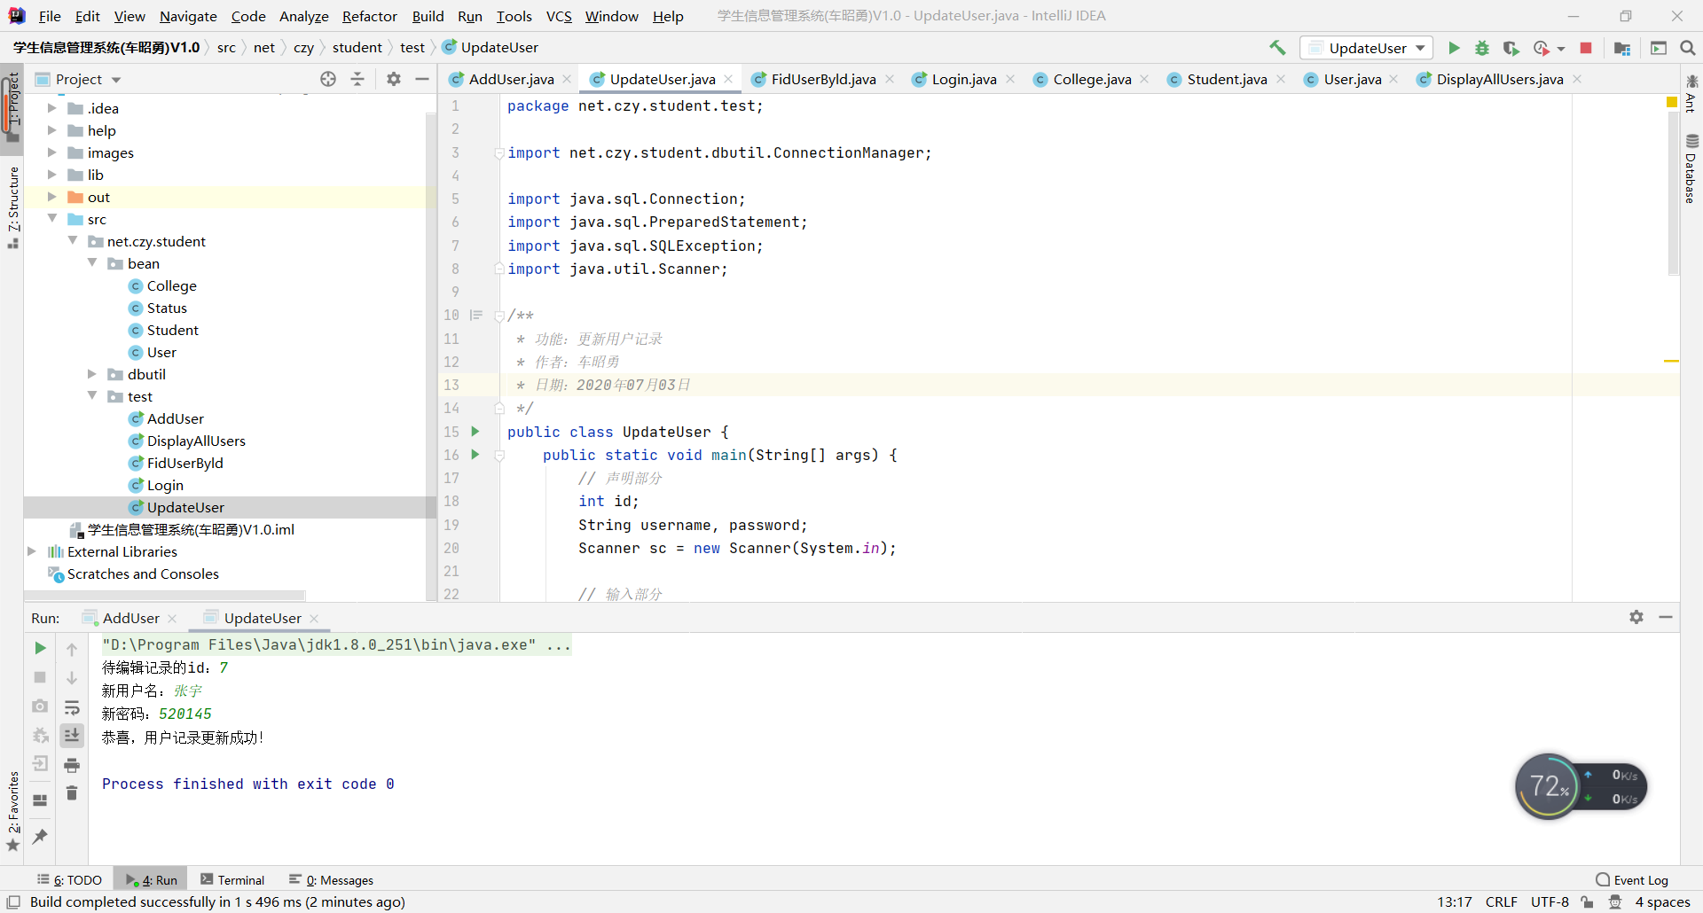The image size is (1703, 913).
Task: Click the Project panel horizontal scrollbar
Action: pos(165,596)
